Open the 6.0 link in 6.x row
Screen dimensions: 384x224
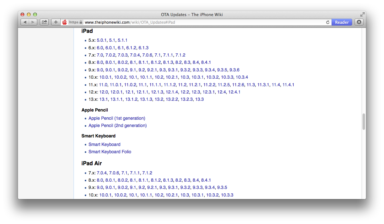pyautogui.click(x=100, y=48)
